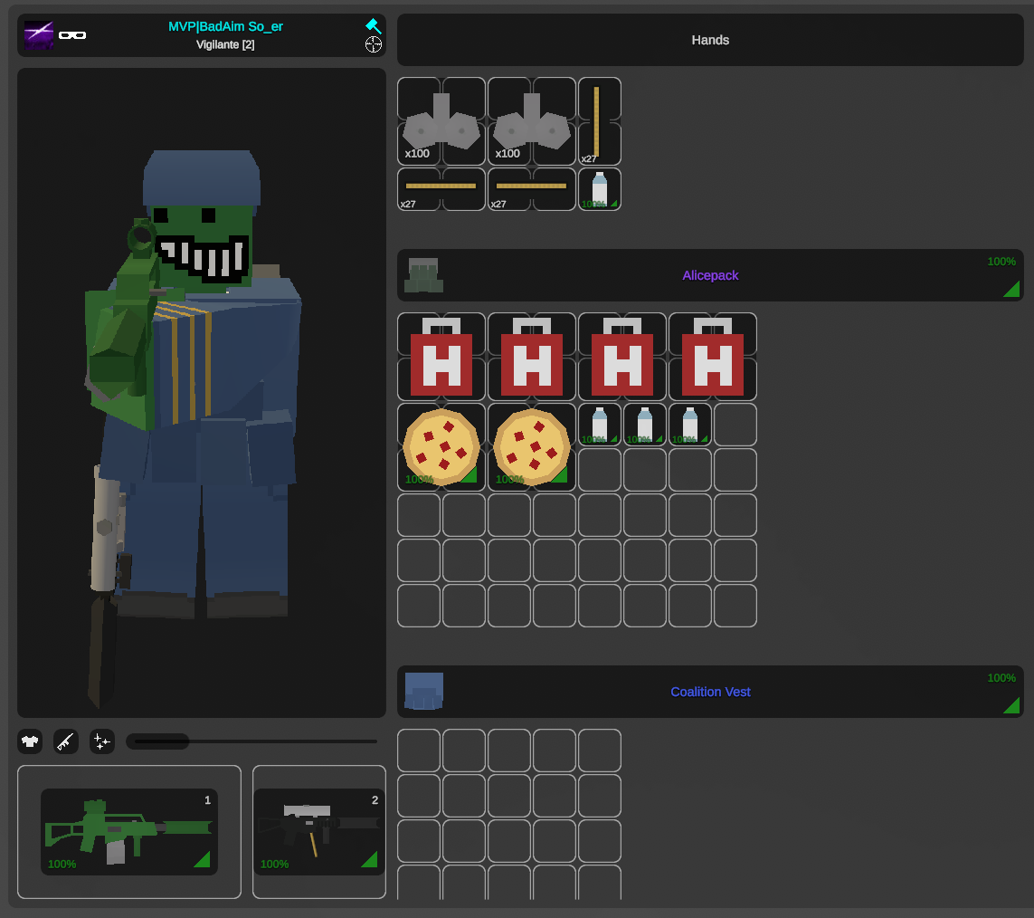The image size is (1034, 918).
Task: Select the right pizza in Alicepack
Action: (x=532, y=447)
